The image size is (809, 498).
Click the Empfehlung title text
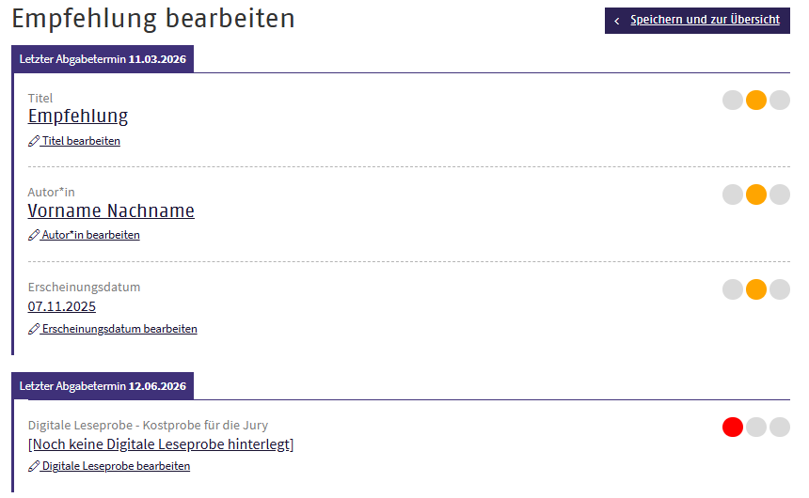pos(78,117)
